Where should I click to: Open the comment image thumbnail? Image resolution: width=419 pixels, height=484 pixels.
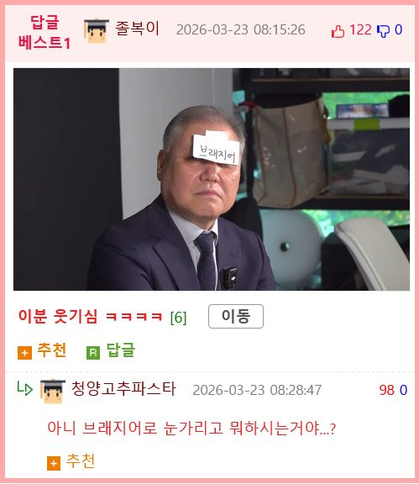tap(212, 179)
